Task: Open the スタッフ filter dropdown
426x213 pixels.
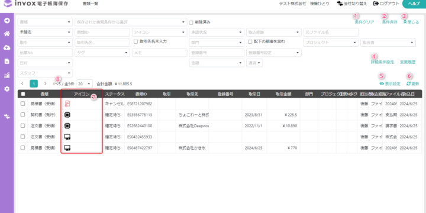Action: 45,73
